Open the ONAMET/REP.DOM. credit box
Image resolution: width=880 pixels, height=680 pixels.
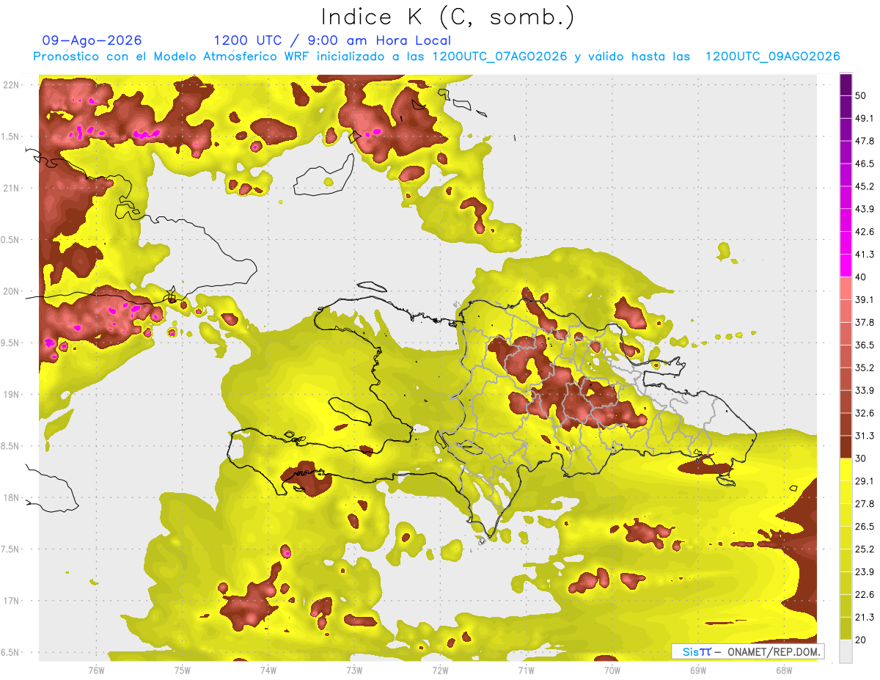[x=747, y=651]
